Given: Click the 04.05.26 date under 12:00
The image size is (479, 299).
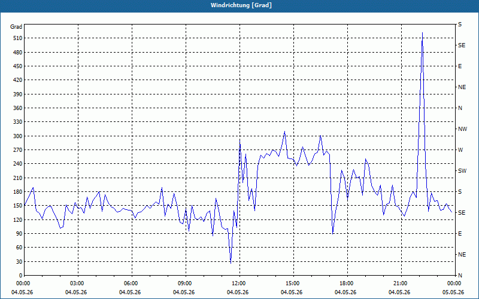Looking at the screenshot, I should point(238,292).
